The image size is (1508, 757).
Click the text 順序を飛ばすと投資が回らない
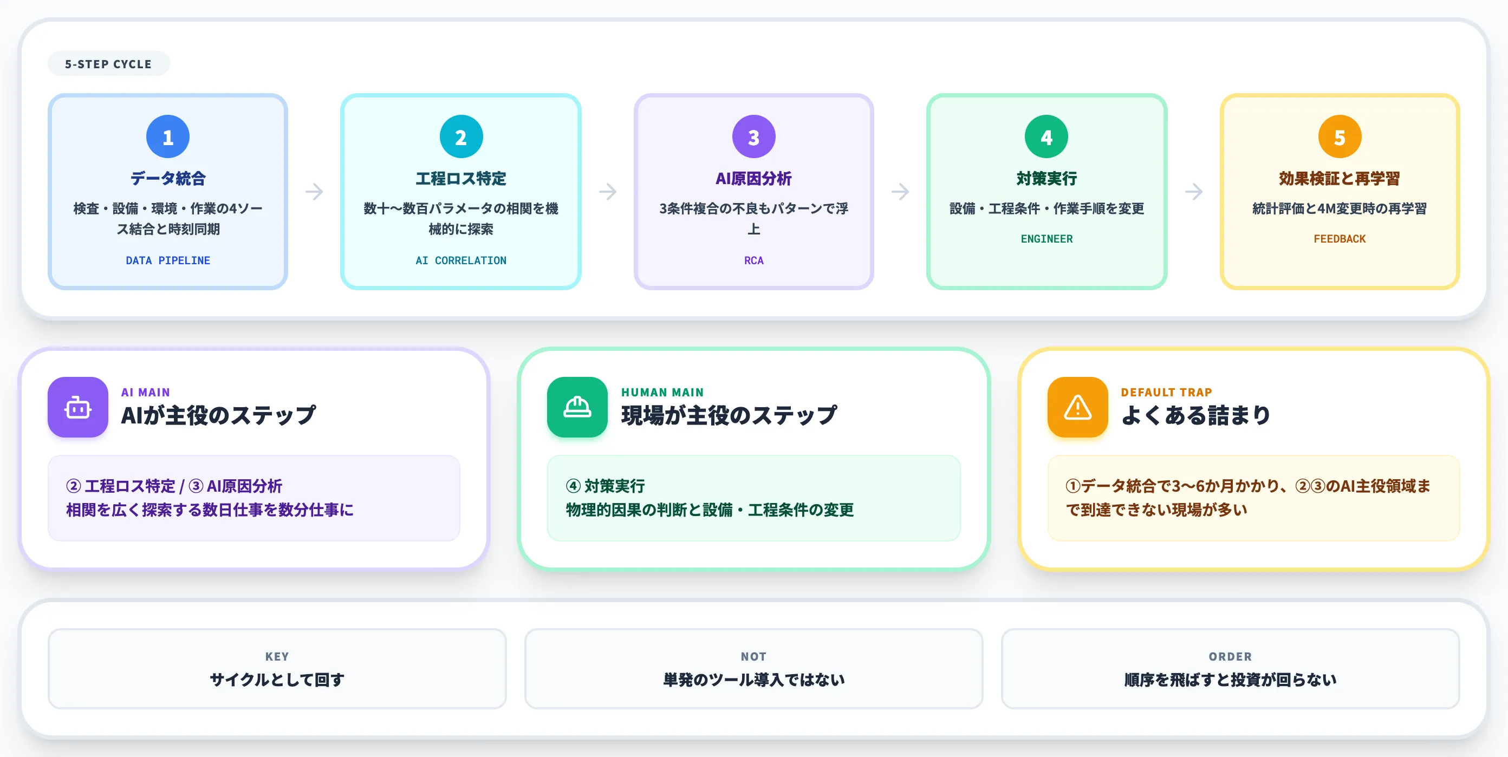tap(1231, 680)
